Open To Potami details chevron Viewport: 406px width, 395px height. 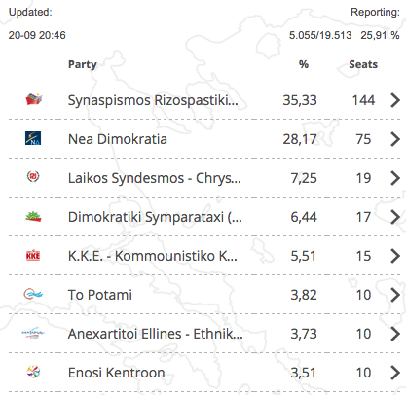point(395,295)
